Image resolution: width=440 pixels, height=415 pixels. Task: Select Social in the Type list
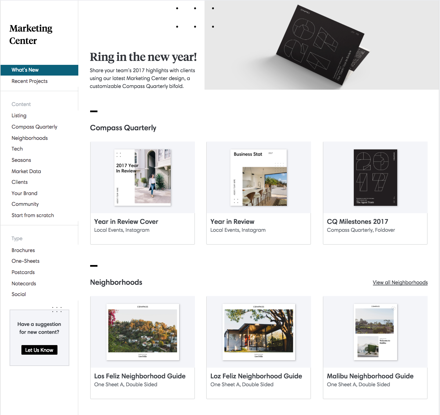click(x=19, y=294)
